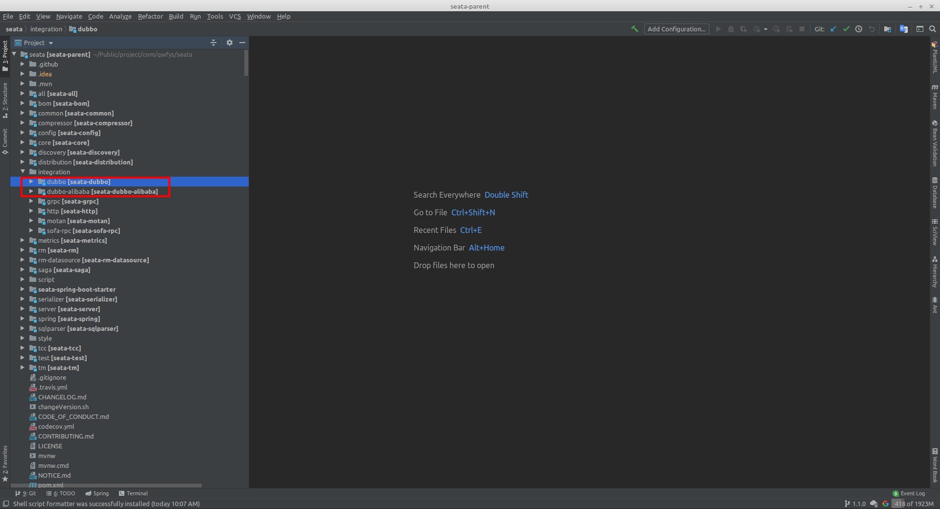
Task: Open the Analyze menu
Action: 120,16
